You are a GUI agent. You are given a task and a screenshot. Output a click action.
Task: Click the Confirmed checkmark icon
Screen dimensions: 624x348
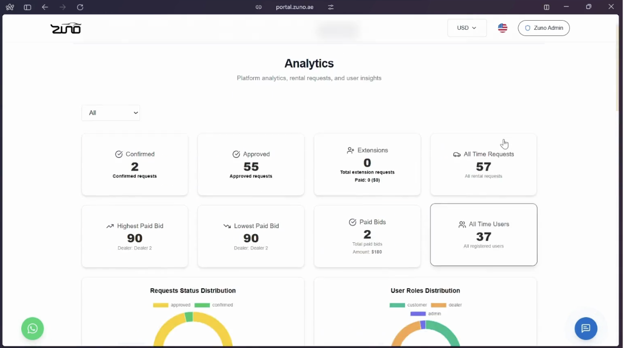coord(119,154)
